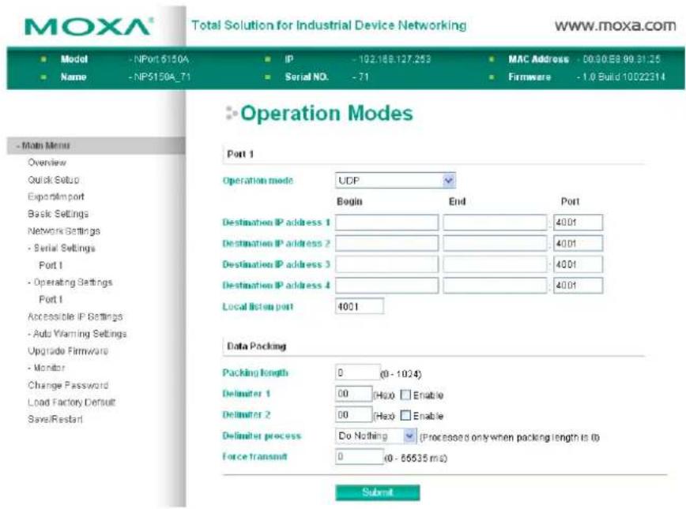Click the Model value NPort 5150A
This screenshot has width=686, height=509.
(x=161, y=59)
